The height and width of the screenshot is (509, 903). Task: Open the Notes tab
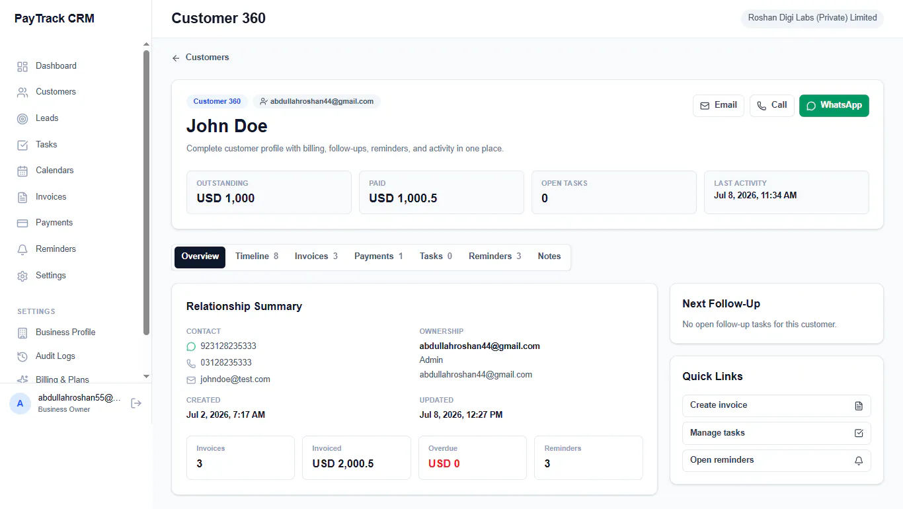tap(549, 256)
